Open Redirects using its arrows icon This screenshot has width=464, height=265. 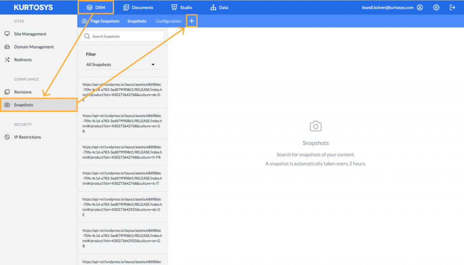click(x=6, y=59)
